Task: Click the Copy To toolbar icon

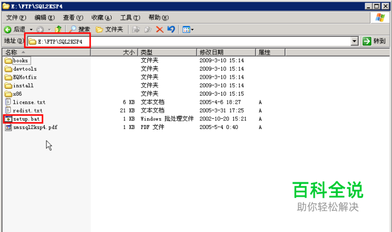Action: pos(148,30)
